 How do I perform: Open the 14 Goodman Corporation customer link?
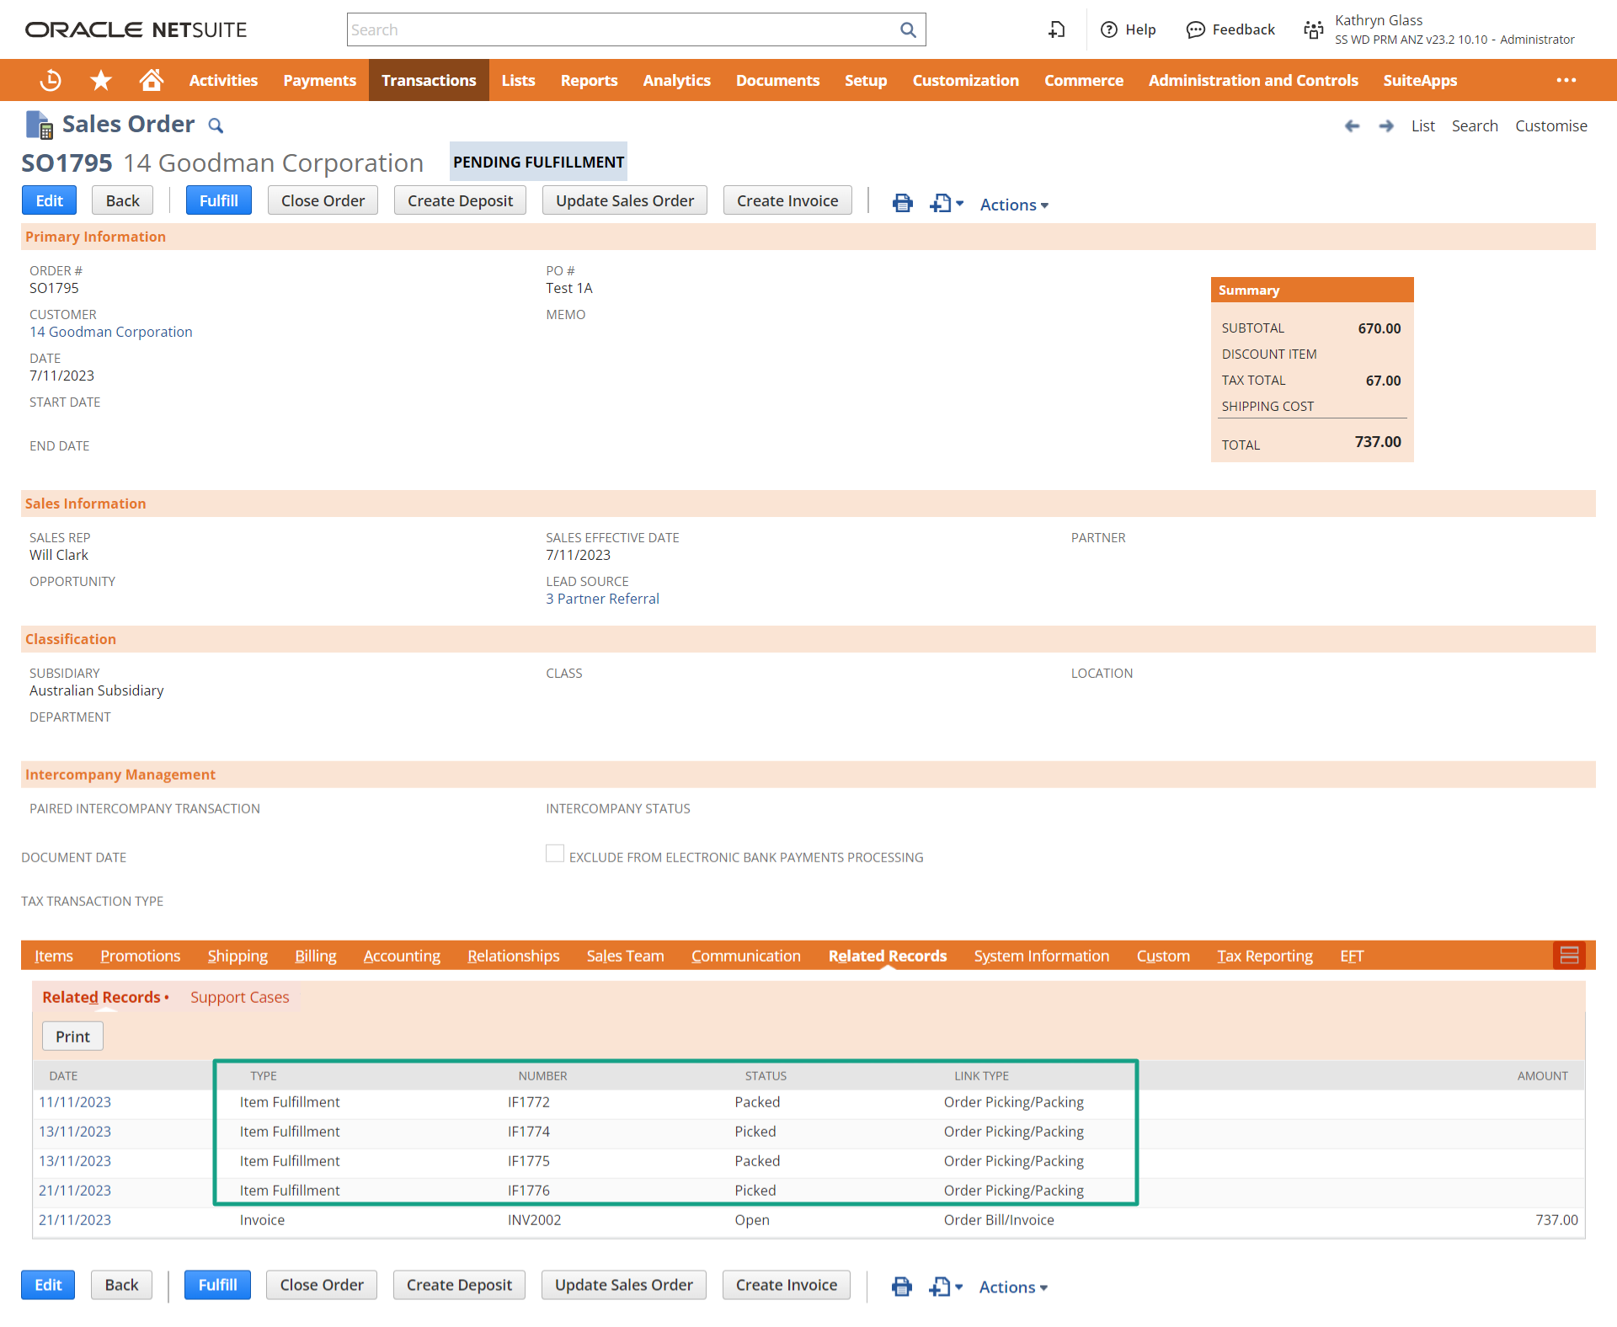pos(111,332)
